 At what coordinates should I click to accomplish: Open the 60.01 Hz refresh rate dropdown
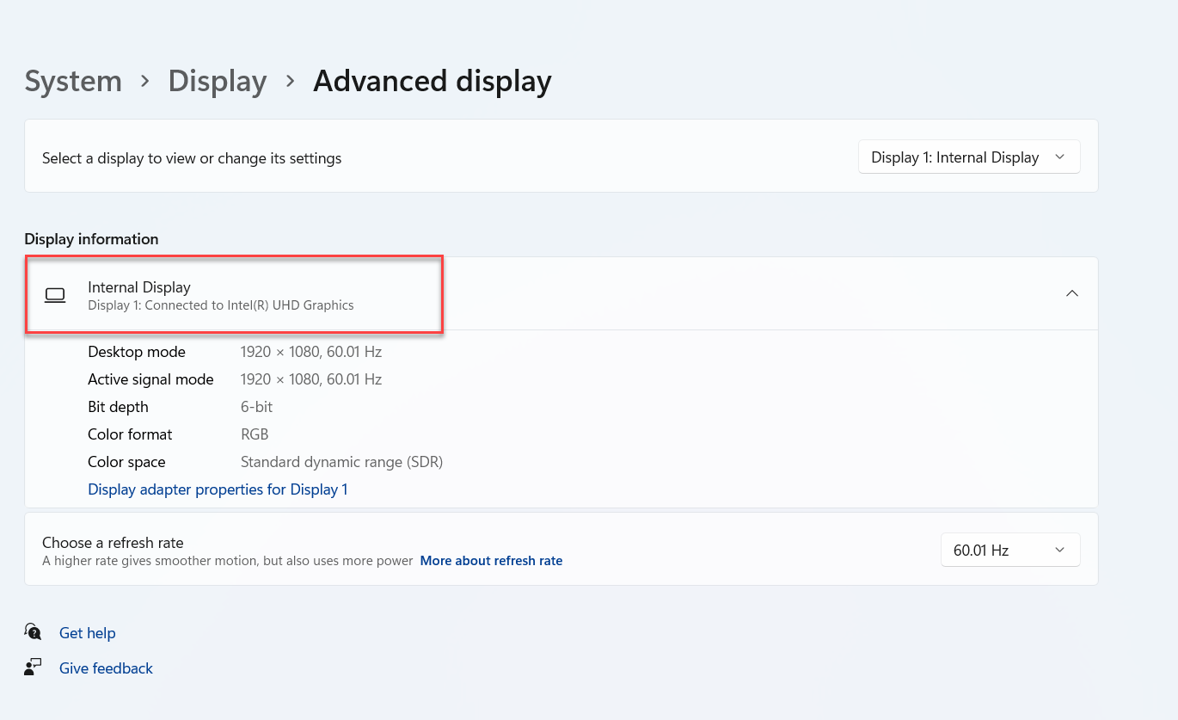[x=1009, y=550]
